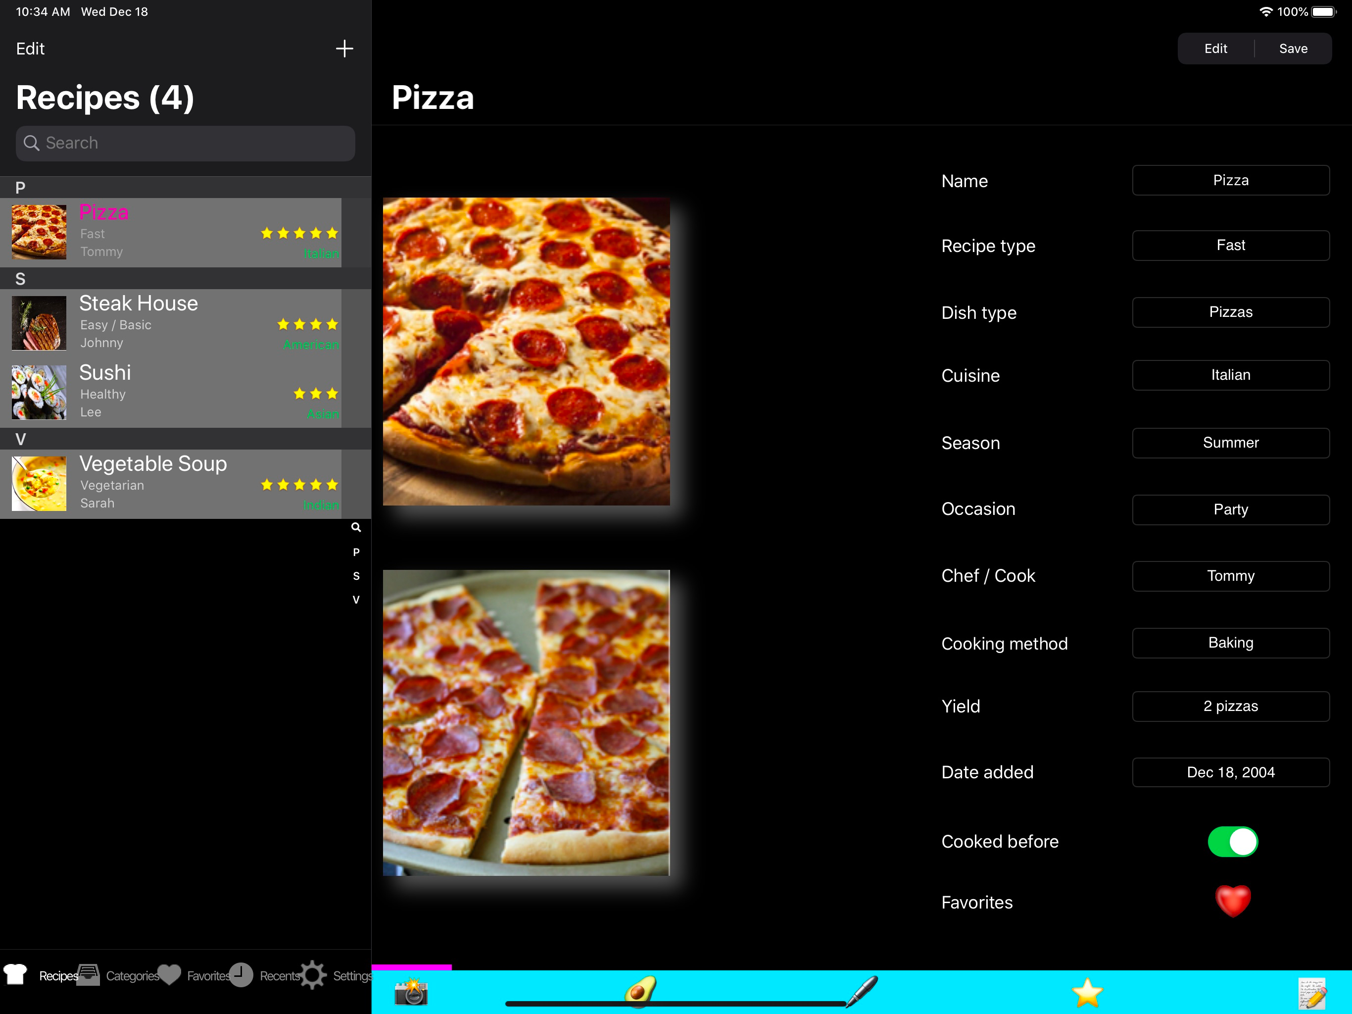
Task: Open the notepad notes icon
Action: (x=1311, y=993)
